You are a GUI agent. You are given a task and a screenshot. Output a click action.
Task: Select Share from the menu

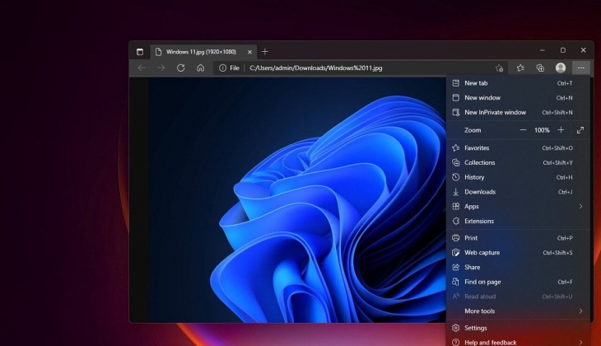[518, 267]
